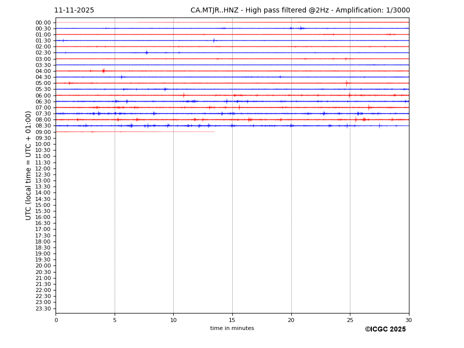Click the 'time in minutes' axis label

[x=232, y=328]
